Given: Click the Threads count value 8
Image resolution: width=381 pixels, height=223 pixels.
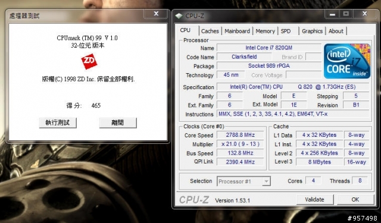Looking at the screenshot, I should coord(360,181).
